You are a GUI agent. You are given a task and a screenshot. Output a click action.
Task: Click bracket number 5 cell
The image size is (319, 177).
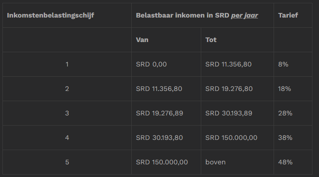click(67, 162)
